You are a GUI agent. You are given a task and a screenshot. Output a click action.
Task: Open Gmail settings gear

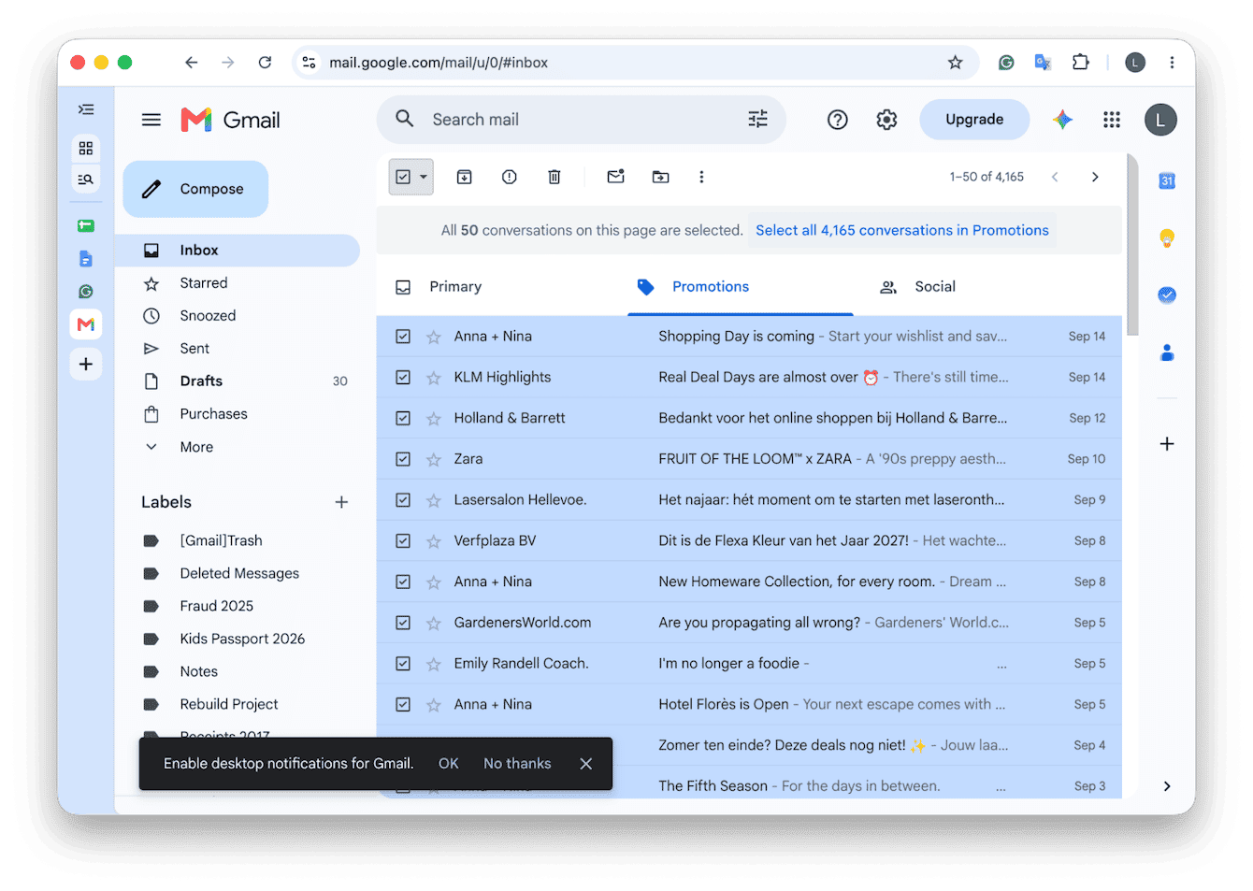click(x=886, y=120)
